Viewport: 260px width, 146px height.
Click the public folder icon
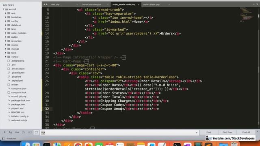[9, 37]
